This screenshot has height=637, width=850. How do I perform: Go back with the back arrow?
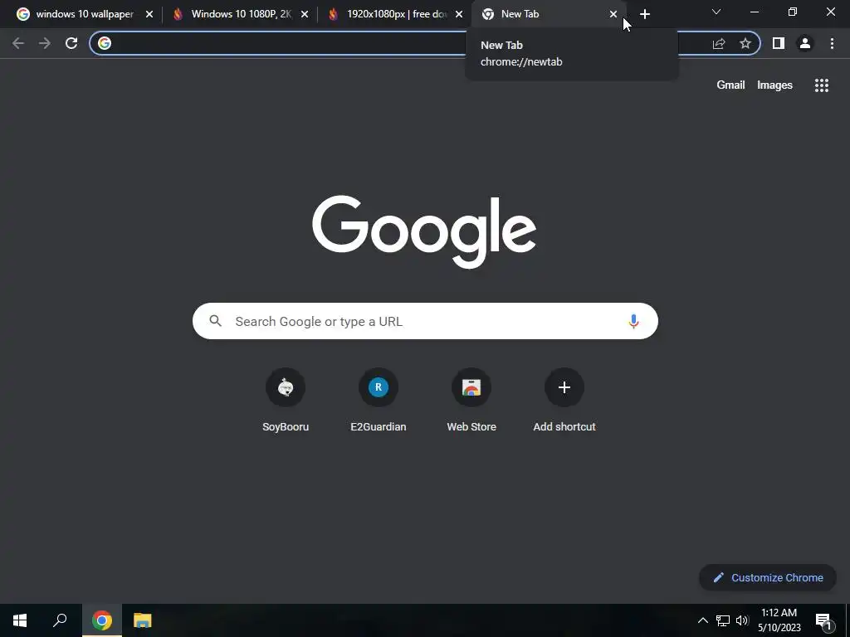pyautogui.click(x=18, y=43)
